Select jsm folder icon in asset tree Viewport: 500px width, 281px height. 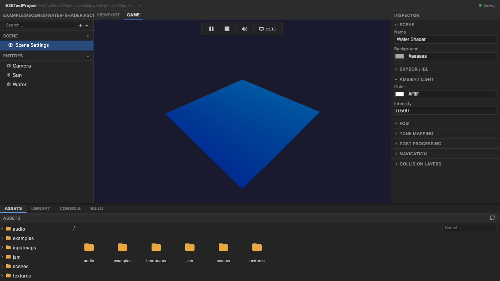click(x=9, y=257)
